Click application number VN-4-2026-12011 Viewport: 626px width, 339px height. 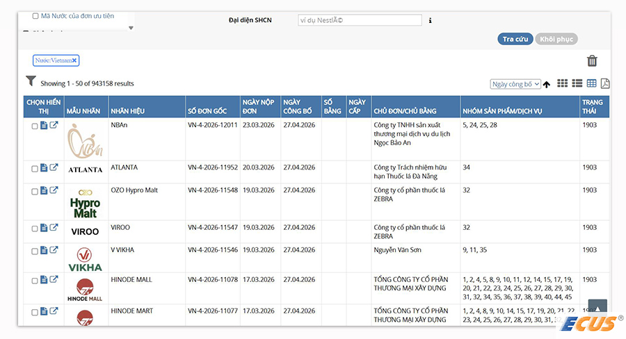point(212,125)
